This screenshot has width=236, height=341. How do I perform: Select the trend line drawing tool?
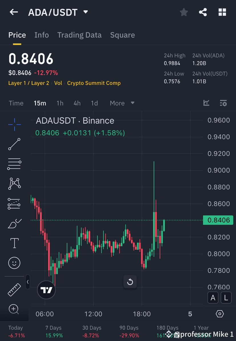[14, 144]
